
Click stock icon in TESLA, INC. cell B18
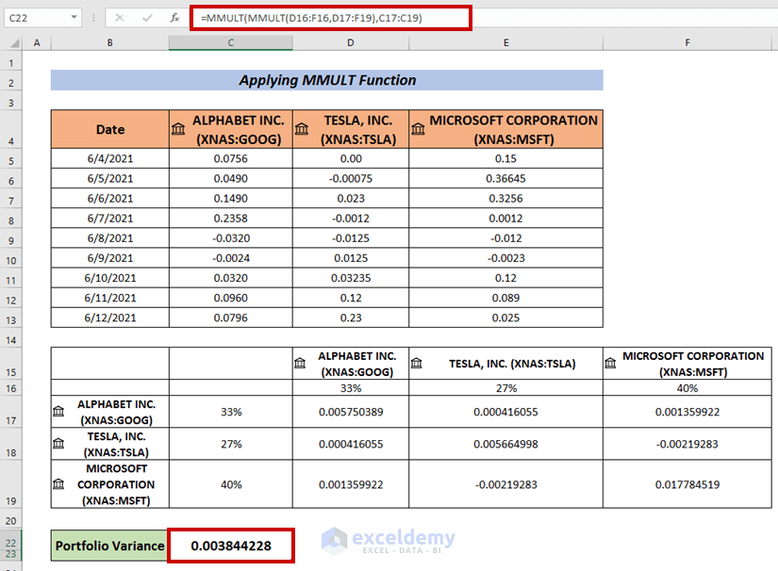[58, 444]
